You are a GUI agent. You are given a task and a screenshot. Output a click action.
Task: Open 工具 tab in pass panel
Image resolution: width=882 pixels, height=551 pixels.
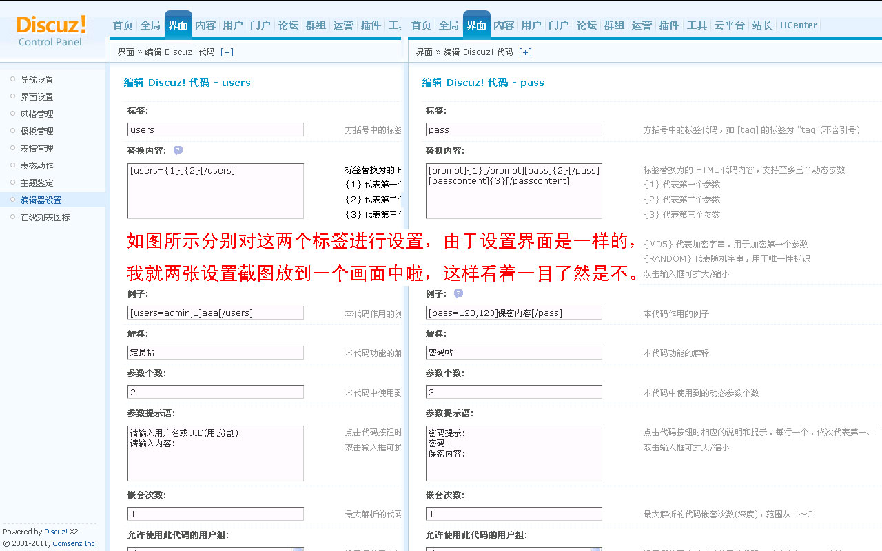697,25
